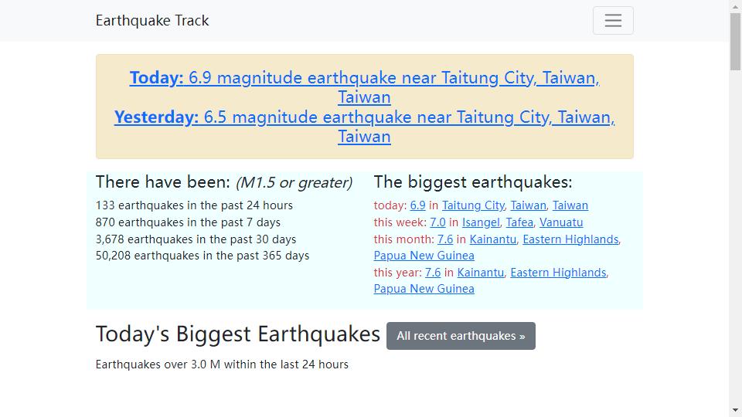Click this year's 7.6 magnitude link
Image resolution: width=742 pixels, height=417 pixels.
[x=433, y=273]
